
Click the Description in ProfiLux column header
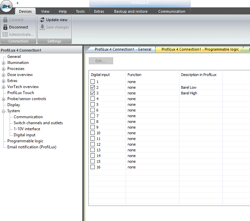pyautogui.click(x=201, y=75)
